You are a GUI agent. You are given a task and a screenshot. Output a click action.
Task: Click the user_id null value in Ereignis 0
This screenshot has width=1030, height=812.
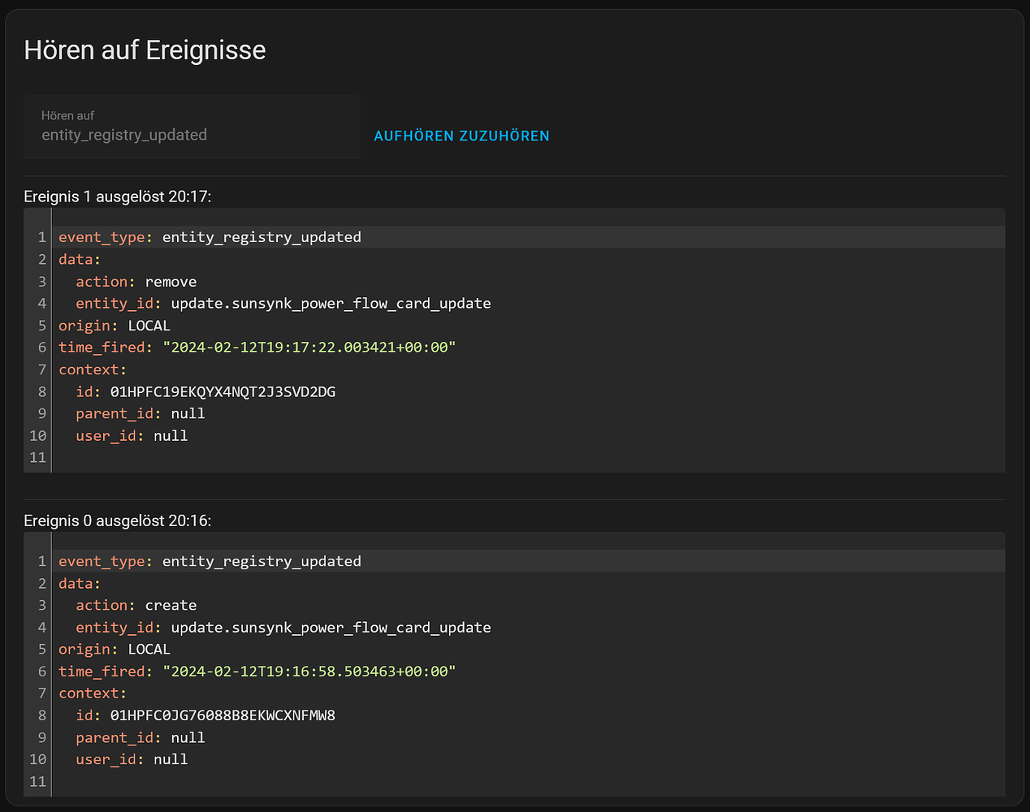click(x=171, y=758)
